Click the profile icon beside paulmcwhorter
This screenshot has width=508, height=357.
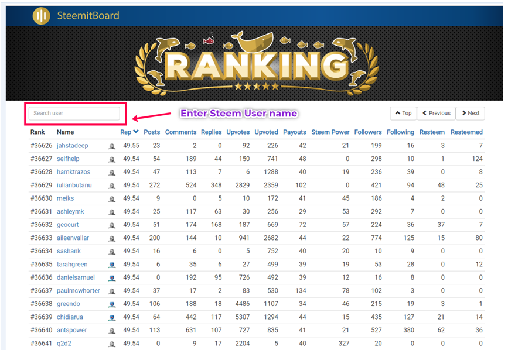pos(112,291)
